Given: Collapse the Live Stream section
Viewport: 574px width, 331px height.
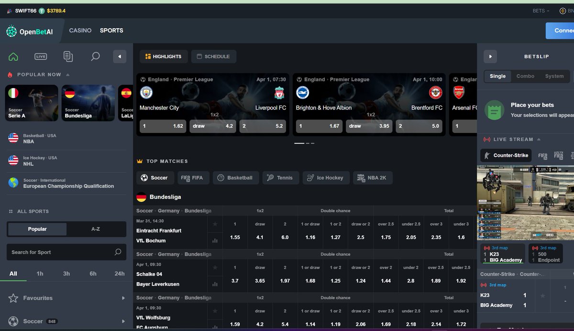Looking at the screenshot, I should (x=539, y=140).
